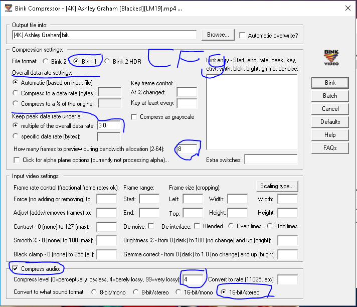Click the Bink app icon in title bar
This screenshot has width=357, height=307.
click(9, 8)
